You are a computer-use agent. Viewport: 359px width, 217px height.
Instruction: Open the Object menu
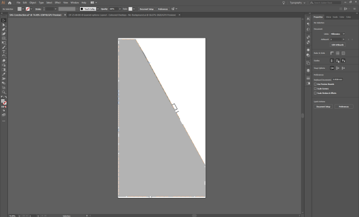coord(33,3)
